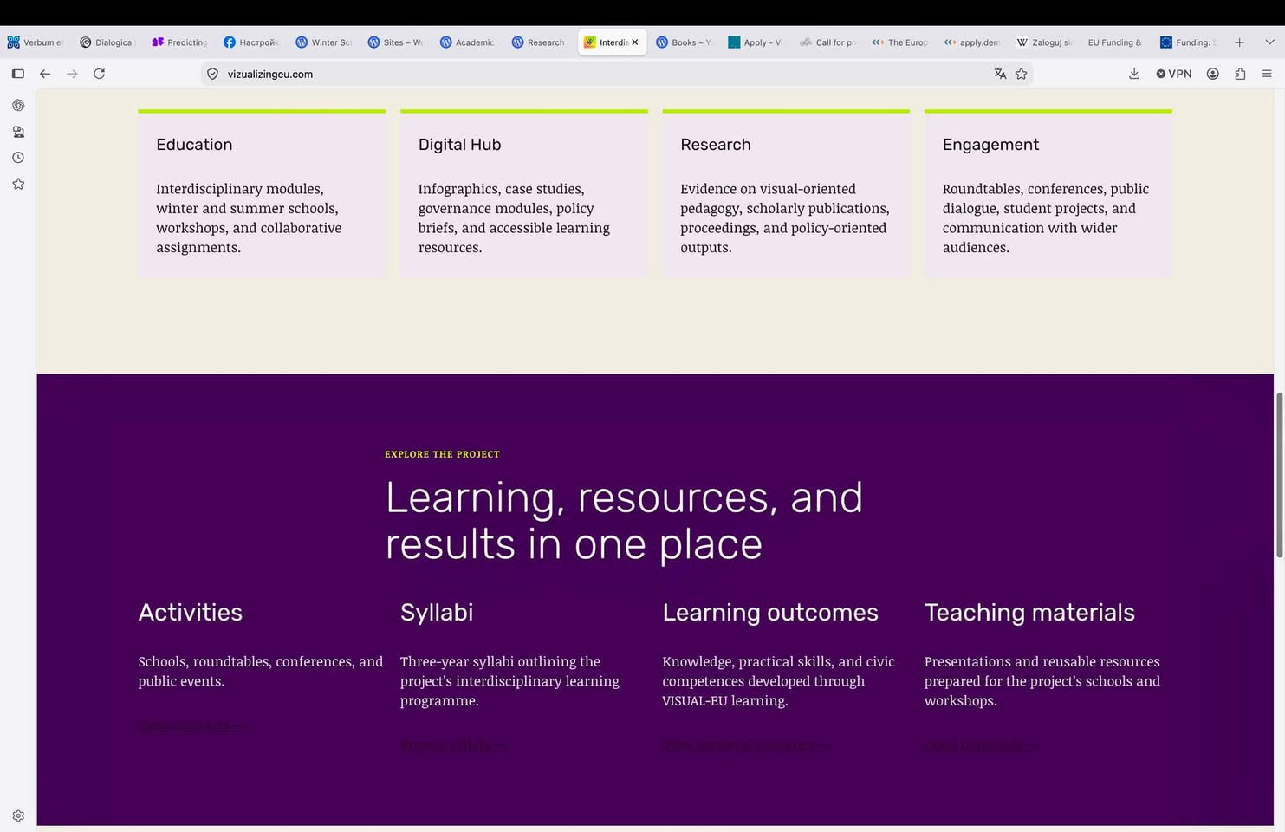Switch to the Verbum tab
This screenshot has width=1285, height=832.
pos(36,42)
